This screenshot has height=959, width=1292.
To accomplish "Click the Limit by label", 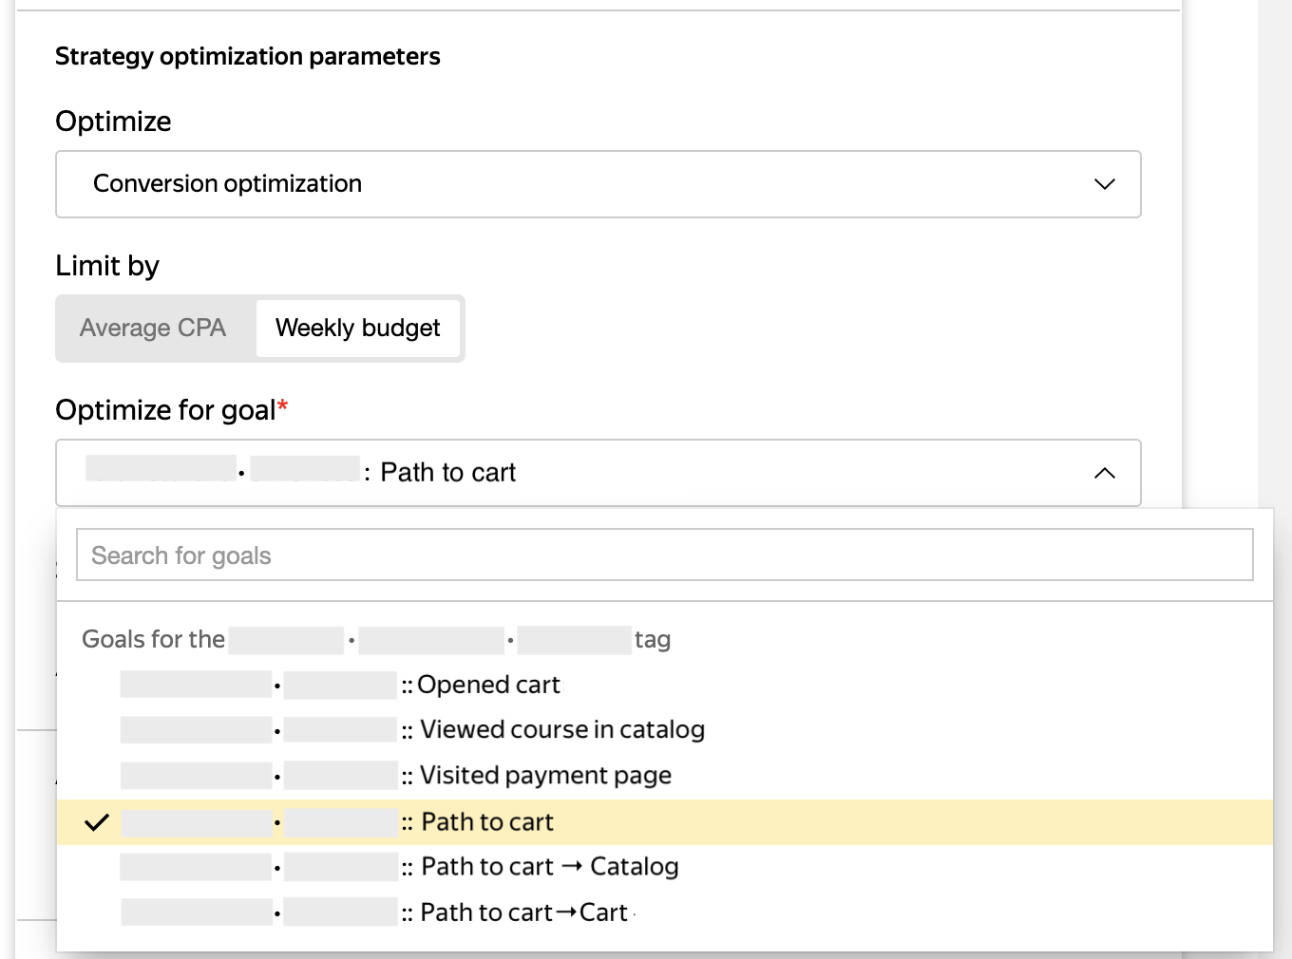I will pyautogui.click(x=107, y=266).
